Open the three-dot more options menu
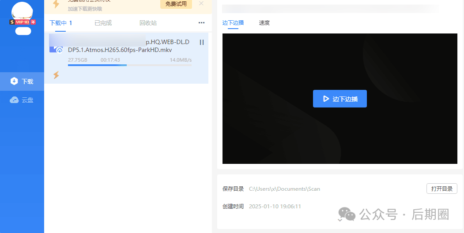The image size is (464, 233). coord(201,23)
